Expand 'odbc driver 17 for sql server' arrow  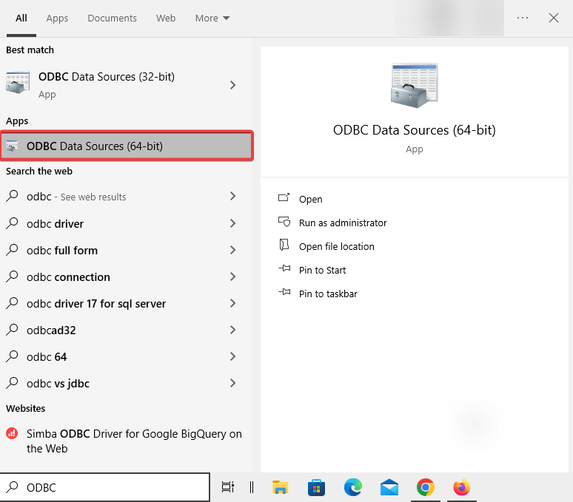click(x=232, y=303)
